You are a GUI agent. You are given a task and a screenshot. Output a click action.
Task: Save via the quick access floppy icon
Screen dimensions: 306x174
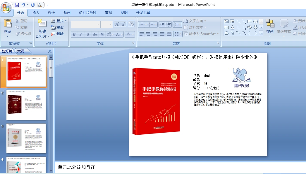[x=17, y=5]
